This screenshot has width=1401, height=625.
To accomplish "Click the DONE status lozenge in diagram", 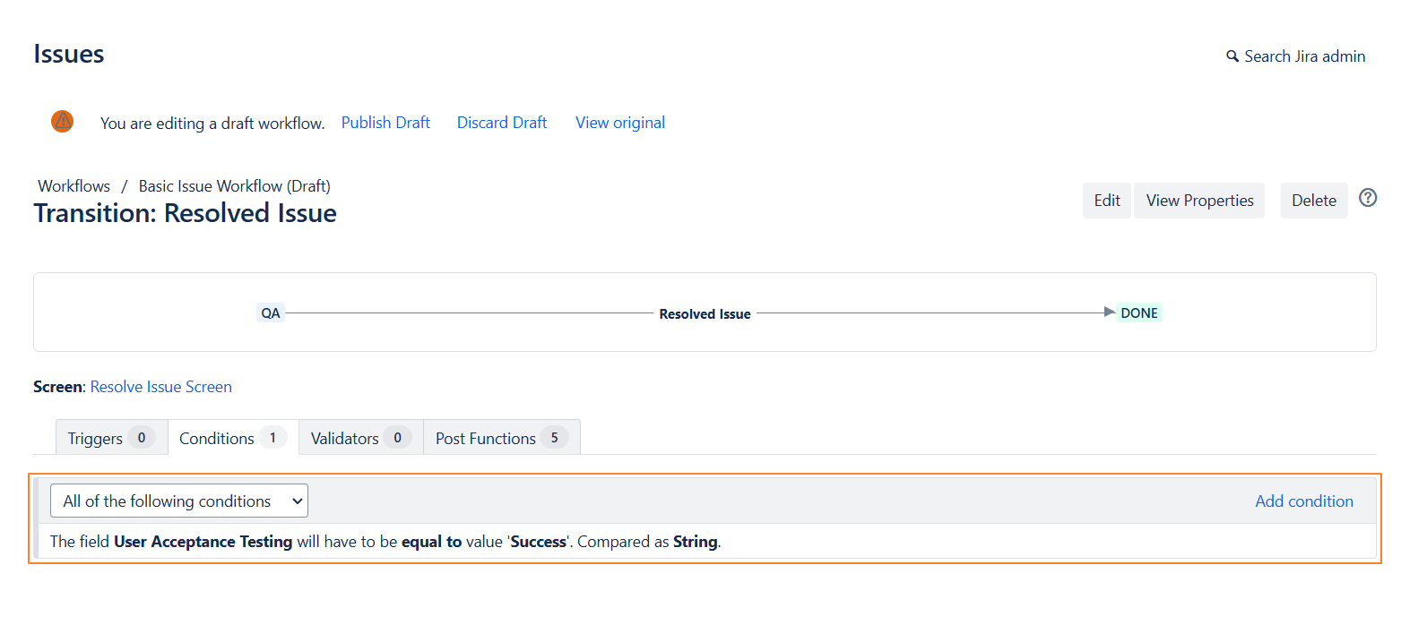I will click(x=1138, y=313).
